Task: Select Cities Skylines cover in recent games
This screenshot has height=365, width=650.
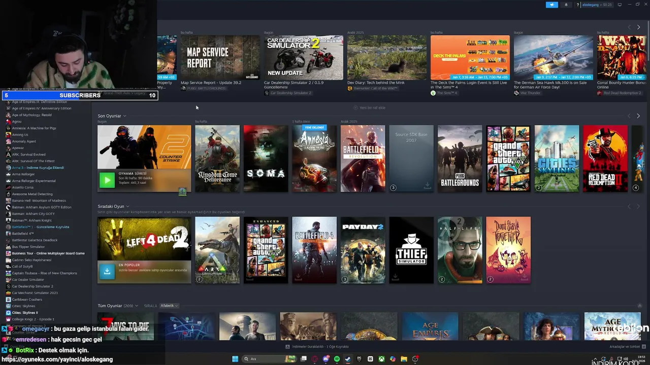Action: [557, 159]
